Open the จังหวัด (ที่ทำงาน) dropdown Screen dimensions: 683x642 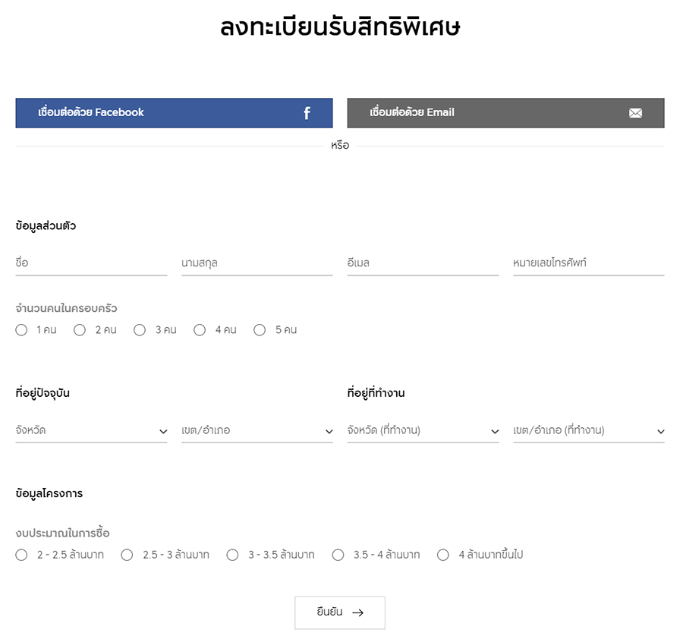pyautogui.click(x=423, y=431)
